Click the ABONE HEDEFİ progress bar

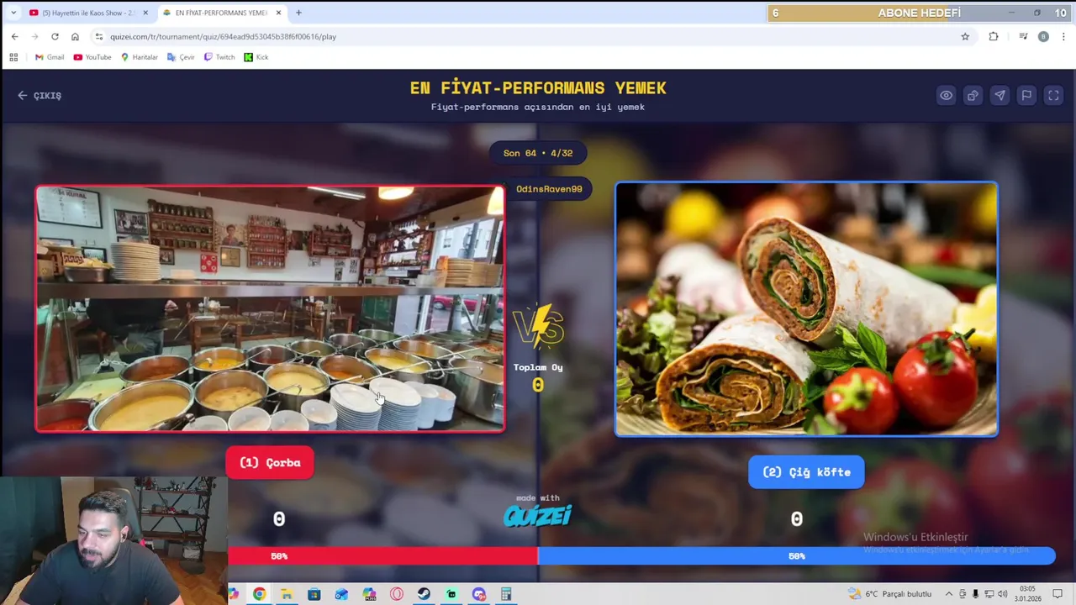click(x=919, y=13)
